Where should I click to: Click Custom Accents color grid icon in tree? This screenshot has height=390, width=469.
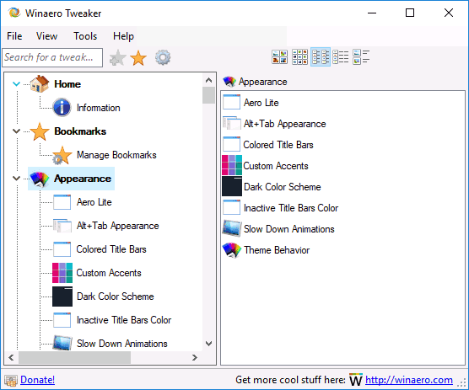62,273
